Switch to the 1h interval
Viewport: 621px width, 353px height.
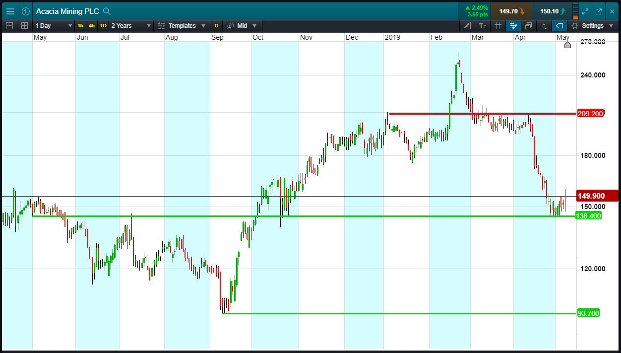[80, 26]
